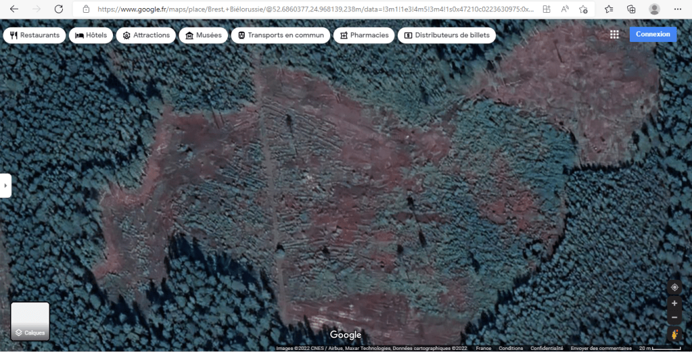Viewport: 692px width, 352px height.
Task: Filter by Restaurants
Action: click(x=34, y=35)
